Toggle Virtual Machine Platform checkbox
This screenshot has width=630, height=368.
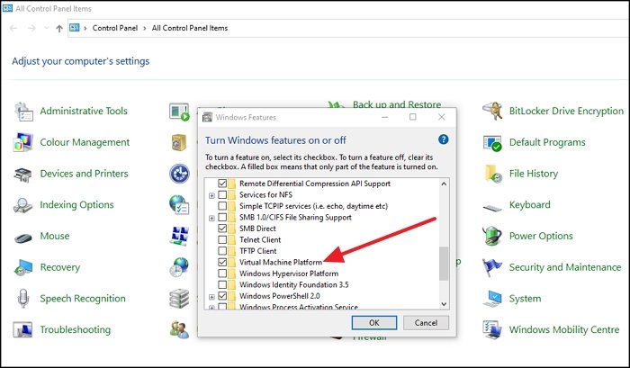point(222,263)
